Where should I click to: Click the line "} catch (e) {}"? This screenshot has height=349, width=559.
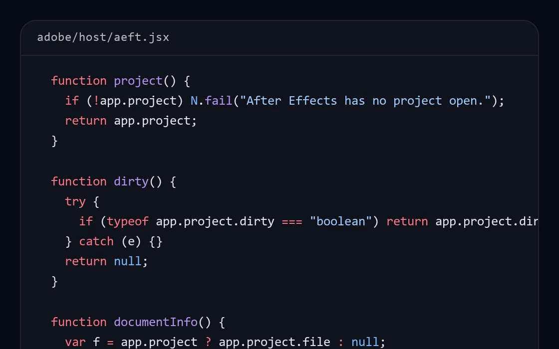(114, 241)
